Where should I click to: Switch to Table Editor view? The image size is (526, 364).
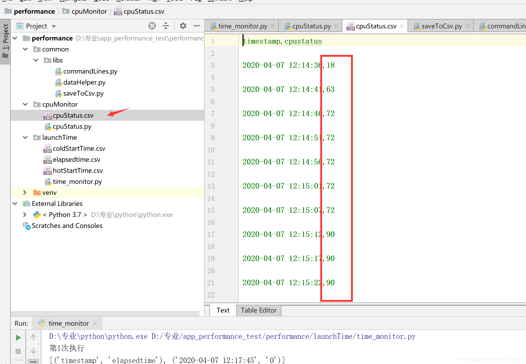[259, 310]
